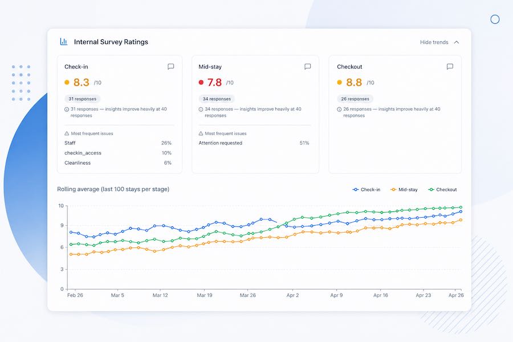513x342 pixels.
Task: Click info icon beside Checkout responses note
Action: [x=339, y=109]
